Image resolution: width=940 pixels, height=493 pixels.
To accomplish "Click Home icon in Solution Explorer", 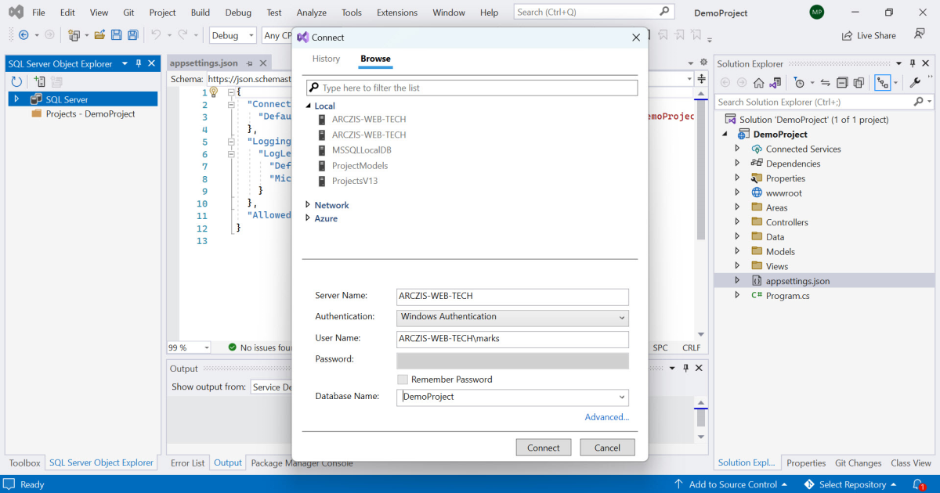I will [x=758, y=82].
